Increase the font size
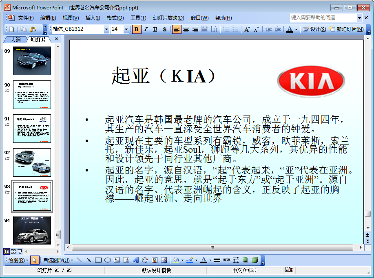Viewport: 374px width, 278px height. pos(247,29)
